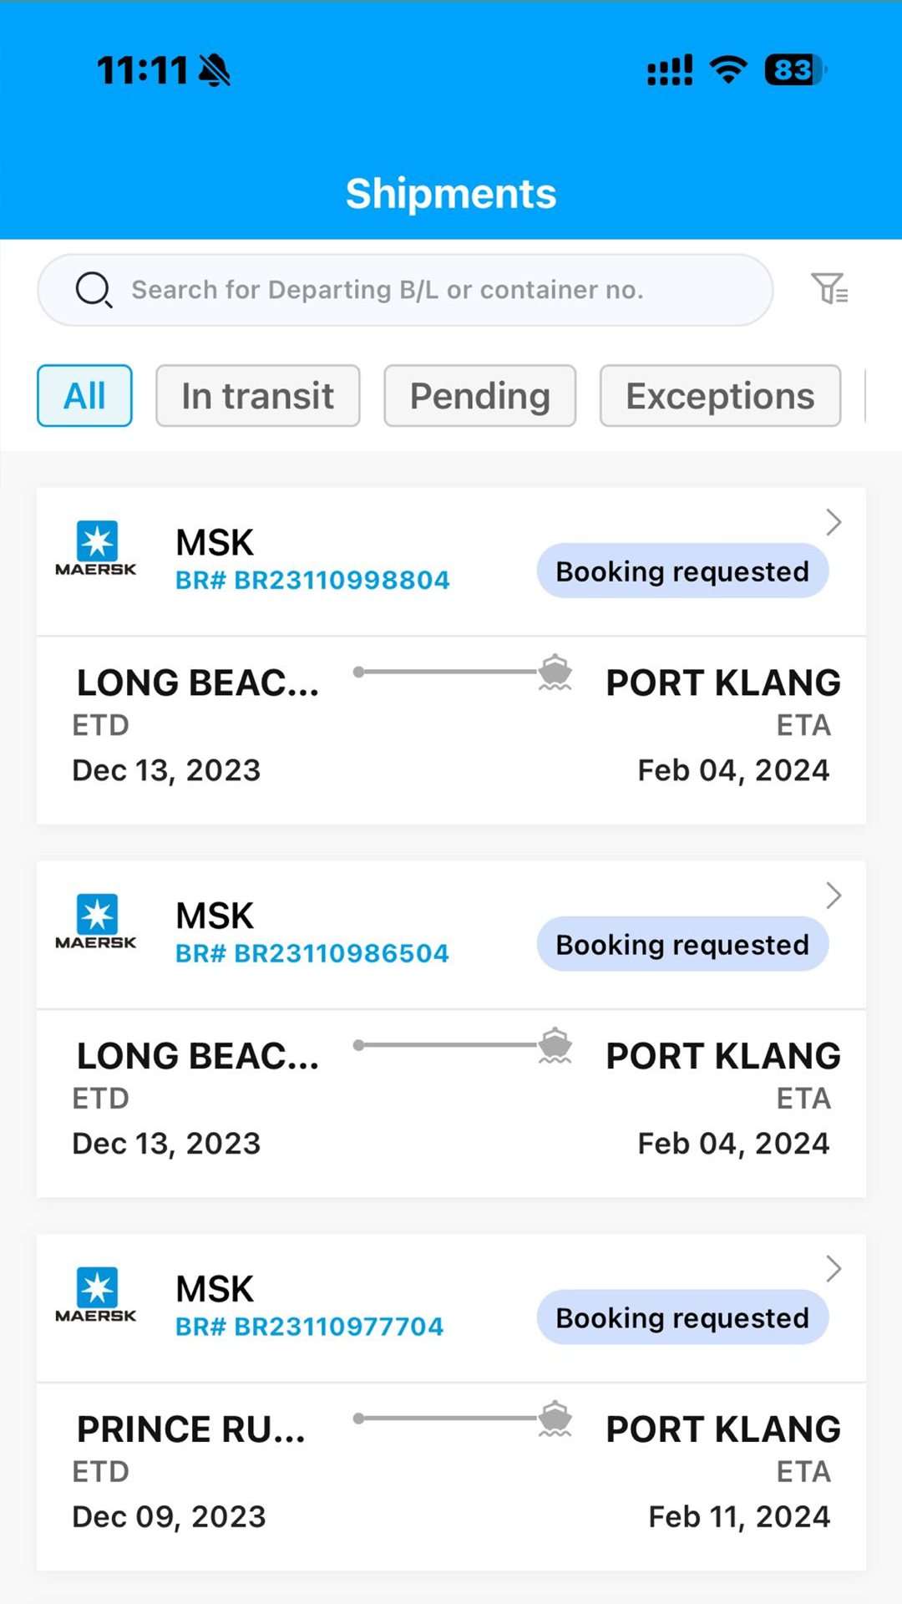
Task: Show only Pending shipments
Action: (x=479, y=396)
